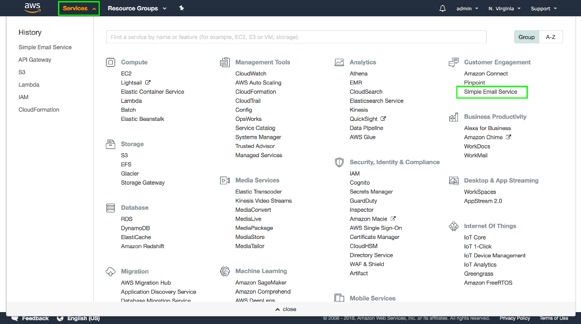Open Simple Email Service under Customer Engagement
The height and width of the screenshot is (324, 581).
pos(490,92)
